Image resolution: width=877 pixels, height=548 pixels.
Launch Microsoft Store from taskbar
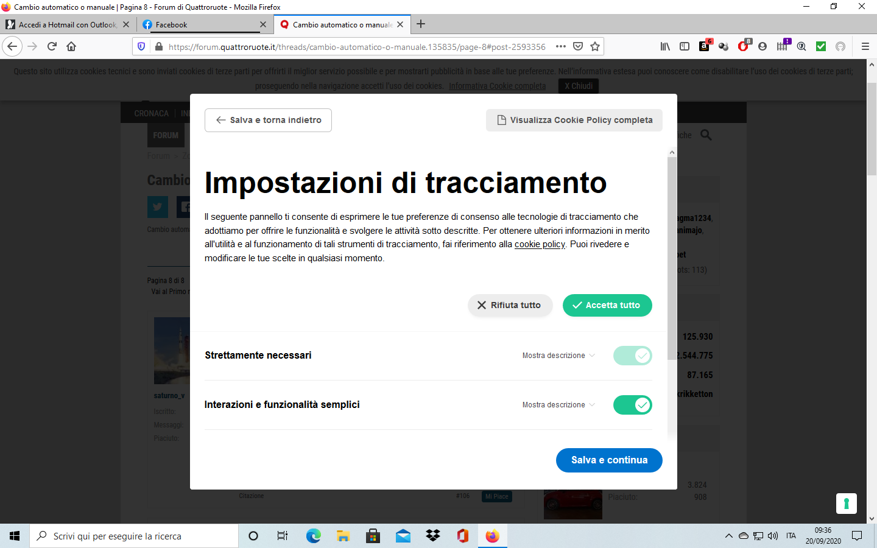coord(373,536)
